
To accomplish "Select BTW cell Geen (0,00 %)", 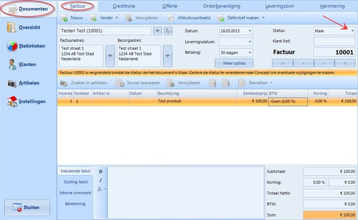I will coord(288,102).
